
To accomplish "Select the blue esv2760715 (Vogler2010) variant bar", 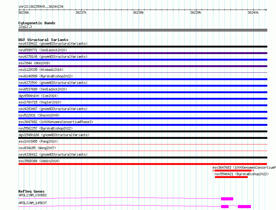I will [x=143, y=105].
